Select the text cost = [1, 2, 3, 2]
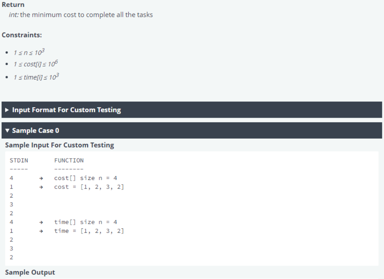Screen dimensions: 384x279 (89, 187)
